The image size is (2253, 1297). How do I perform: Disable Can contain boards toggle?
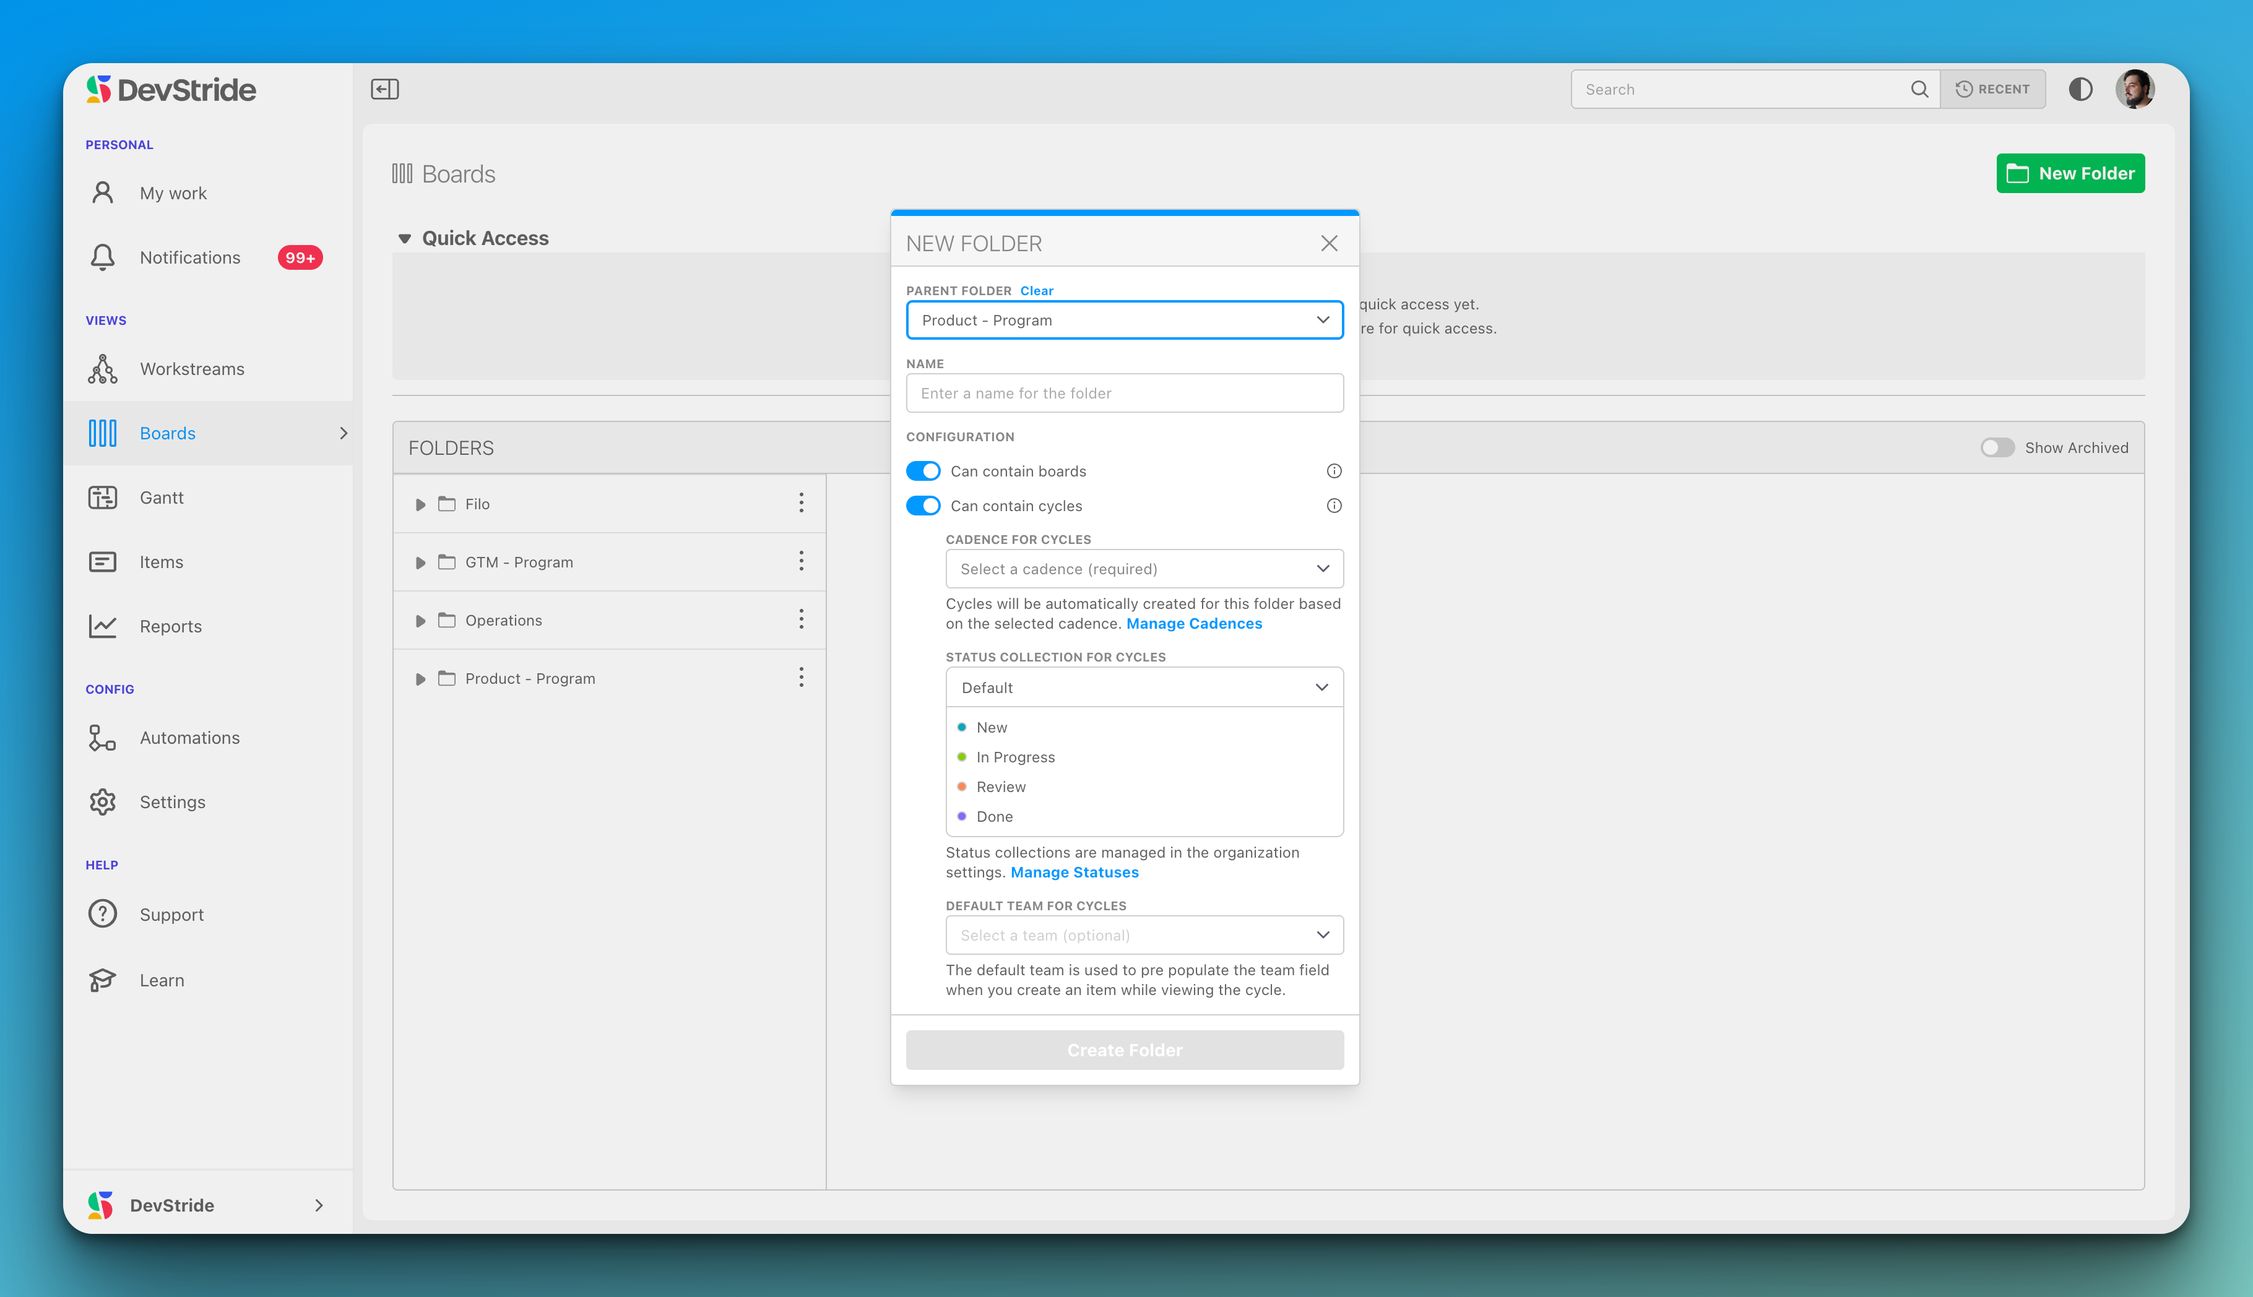(x=923, y=472)
